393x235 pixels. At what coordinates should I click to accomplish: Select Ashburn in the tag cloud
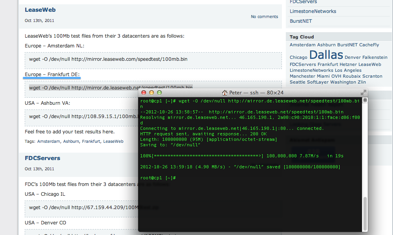[x=326, y=45]
